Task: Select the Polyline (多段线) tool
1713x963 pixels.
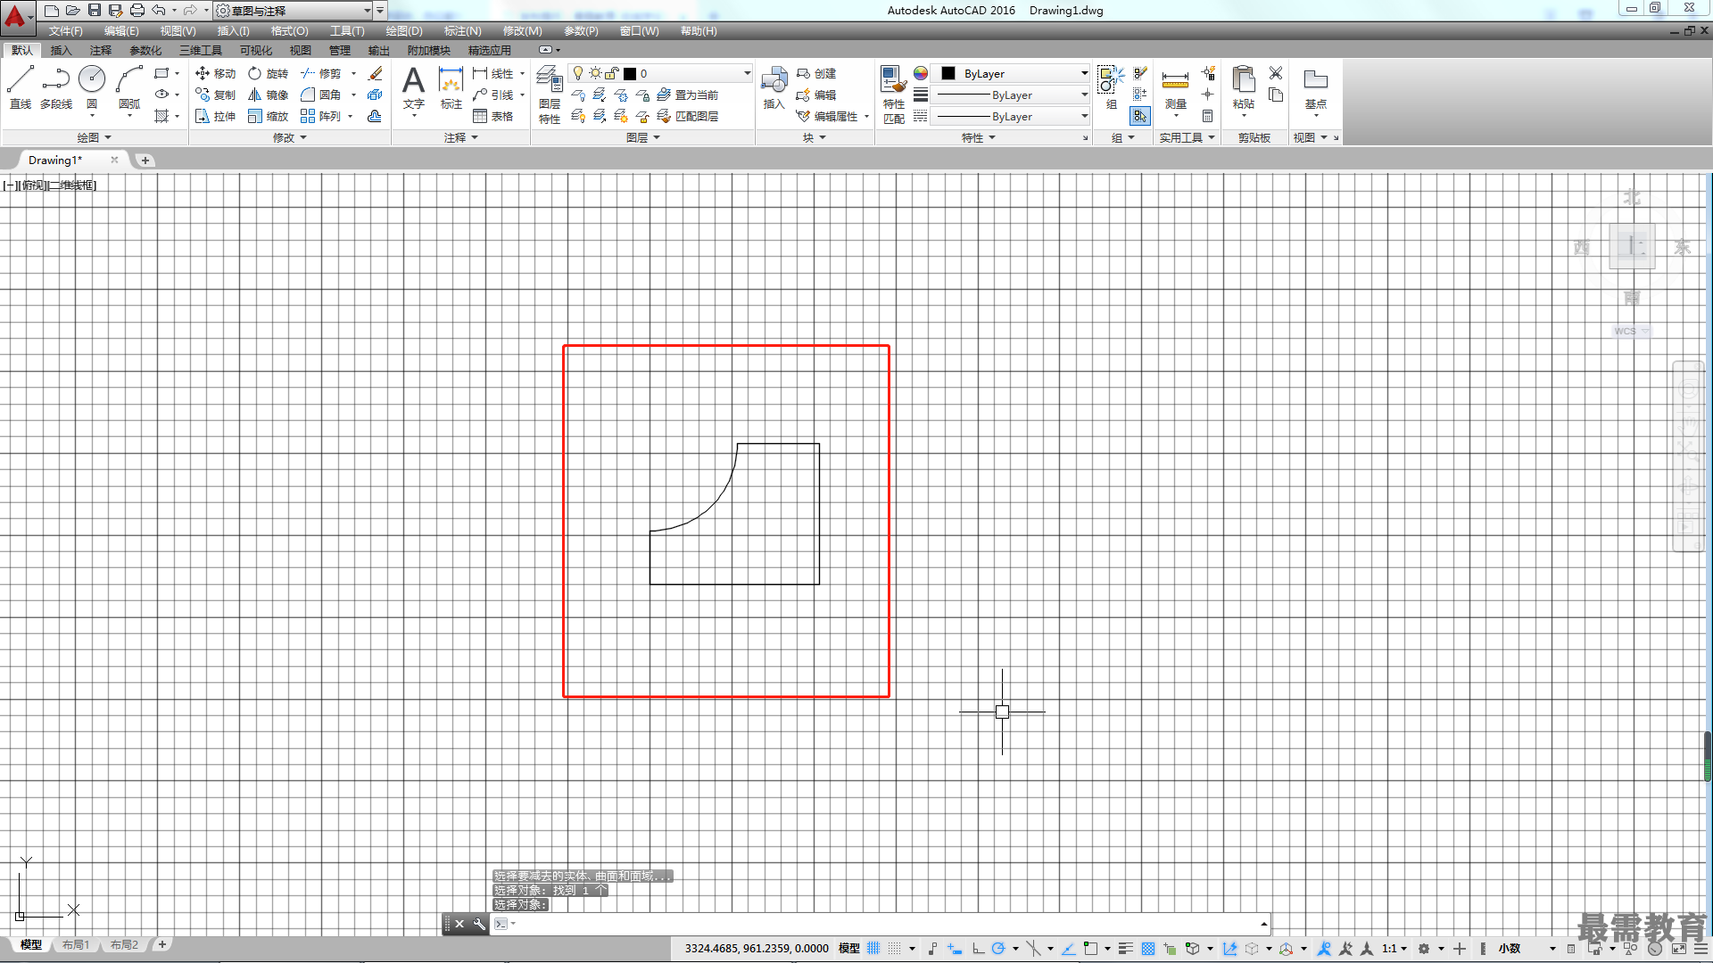Action: pos(56,87)
